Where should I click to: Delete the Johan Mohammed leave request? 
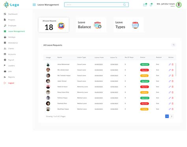coord(173,64)
